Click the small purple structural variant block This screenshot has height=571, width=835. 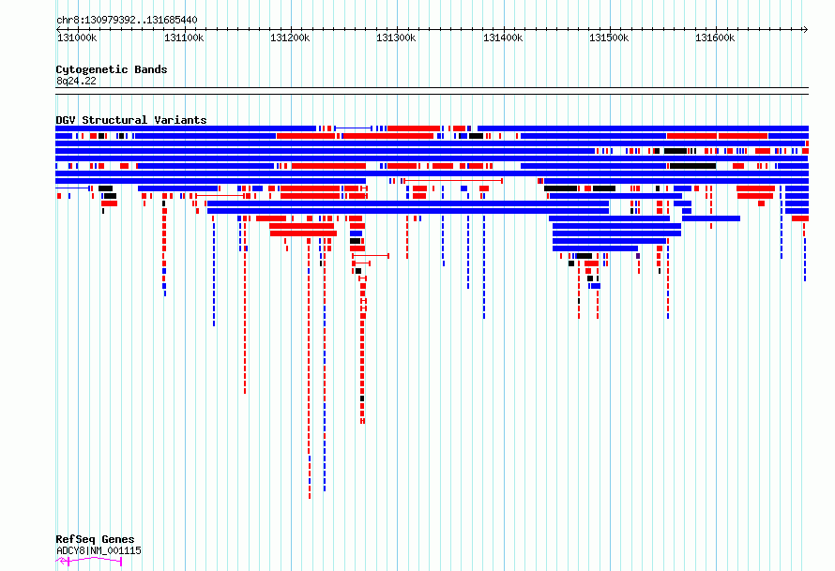click(638, 256)
